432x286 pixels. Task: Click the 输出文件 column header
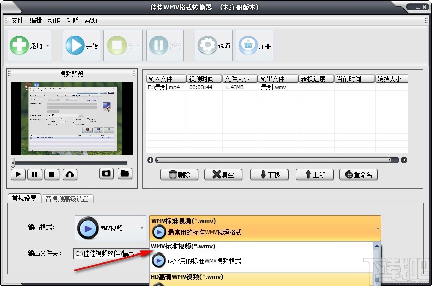[x=278, y=79]
